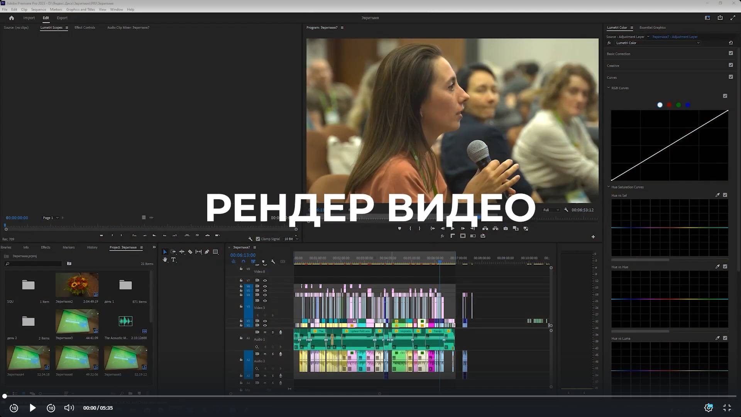Open the Home screen icon
741x417 pixels.
pyautogui.click(x=12, y=18)
